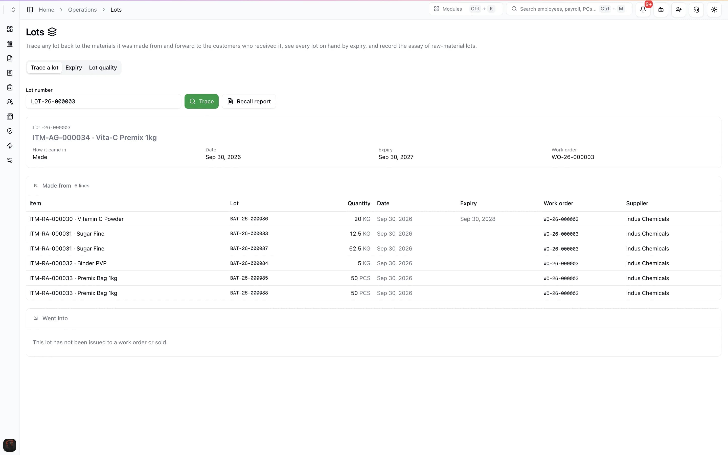The image size is (728, 455).
Task: Collapse the Went into section
Action: pos(36,318)
